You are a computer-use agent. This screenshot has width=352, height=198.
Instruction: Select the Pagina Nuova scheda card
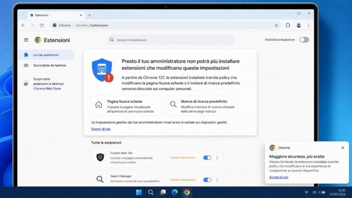pos(126,106)
